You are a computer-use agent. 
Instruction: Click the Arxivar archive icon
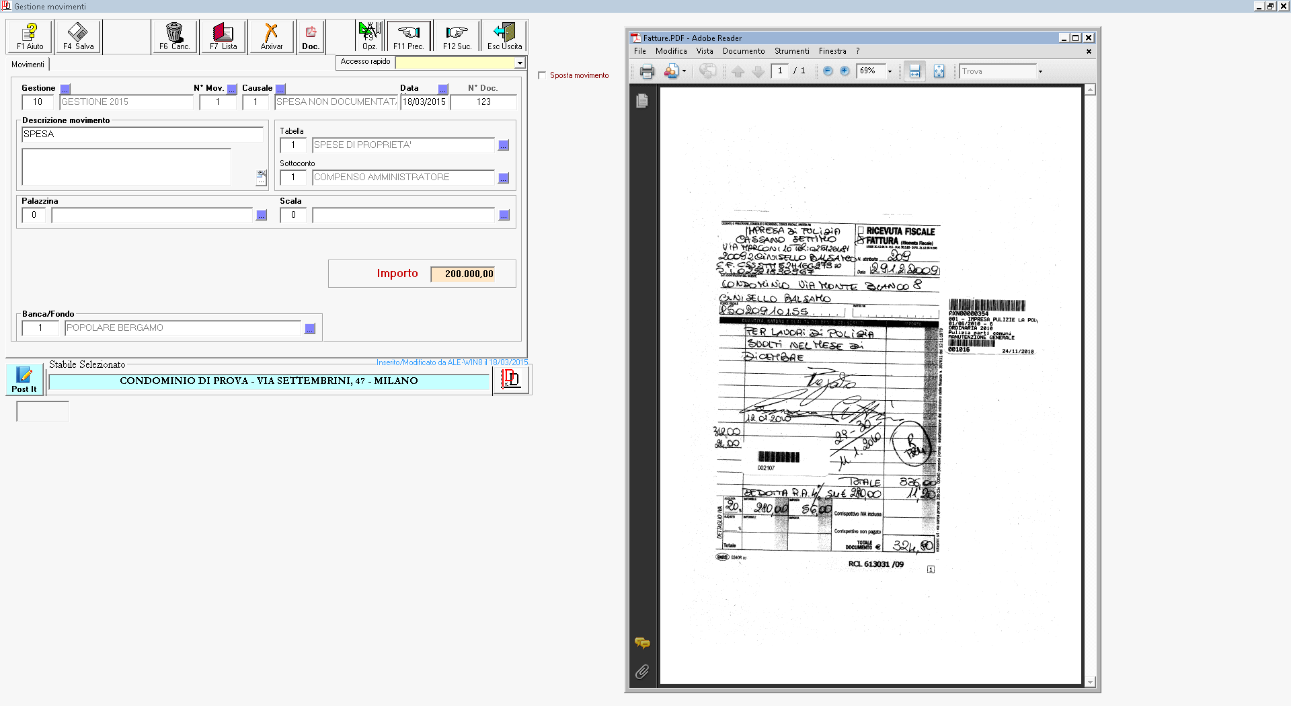(x=271, y=36)
